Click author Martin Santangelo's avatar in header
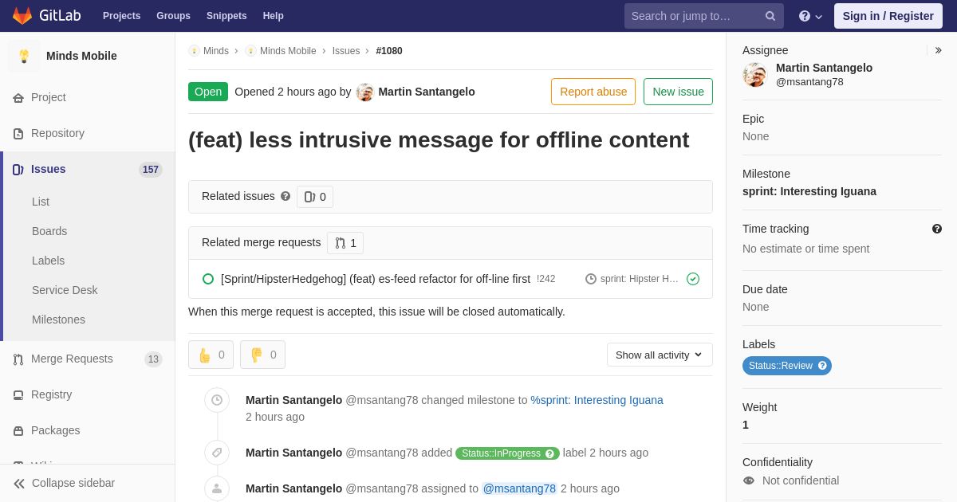The image size is (957, 502). (x=365, y=92)
